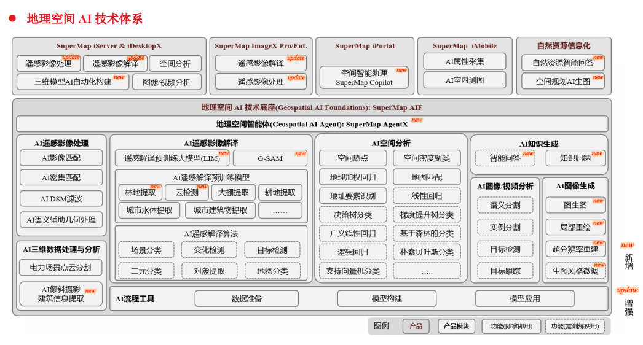Image resolution: width=643 pixels, height=345 pixels.
Task: Click the new icon above 新增 label
Action: coord(628,245)
